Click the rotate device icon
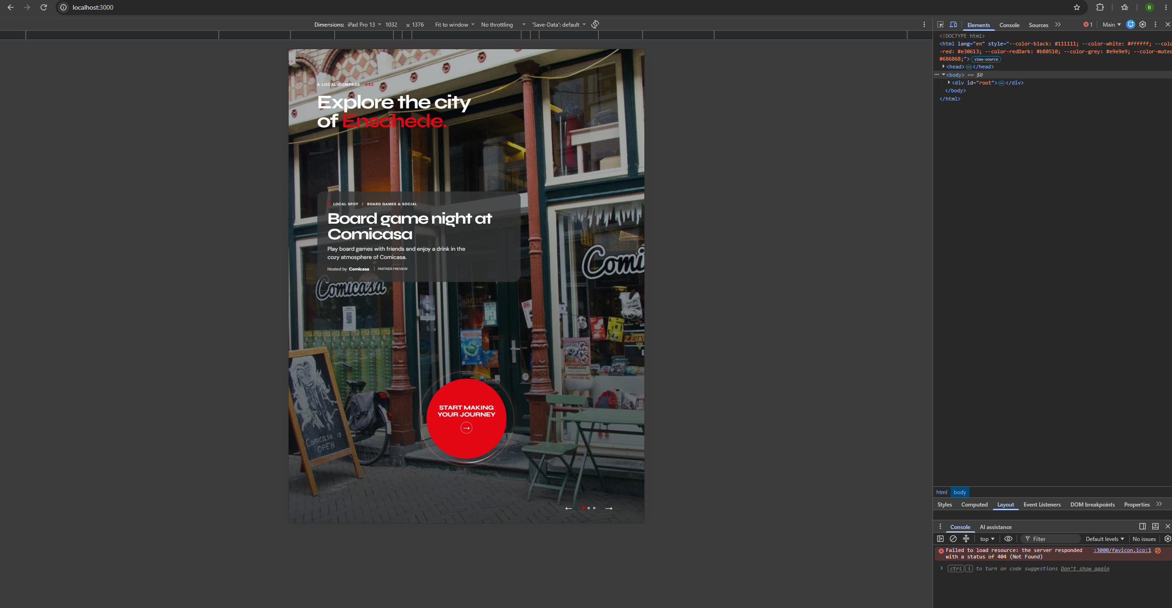 pyautogui.click(x=595, y=24)
